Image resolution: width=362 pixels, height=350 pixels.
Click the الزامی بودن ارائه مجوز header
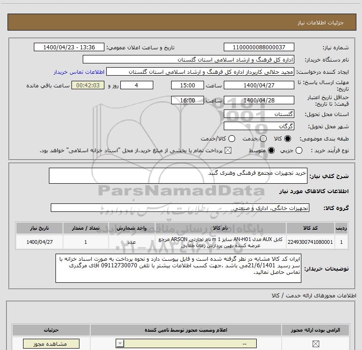315,330
